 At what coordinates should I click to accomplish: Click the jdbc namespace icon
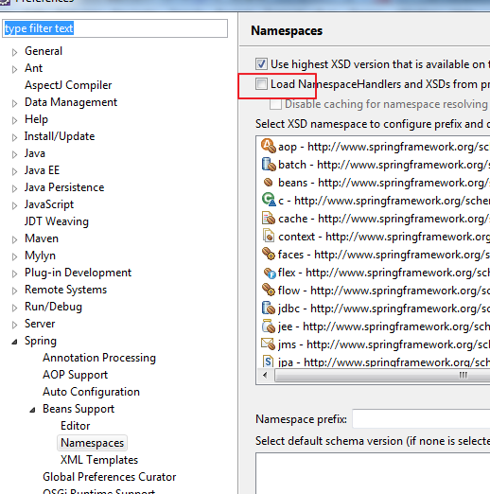pyautogui.click(x=269, y=308)
